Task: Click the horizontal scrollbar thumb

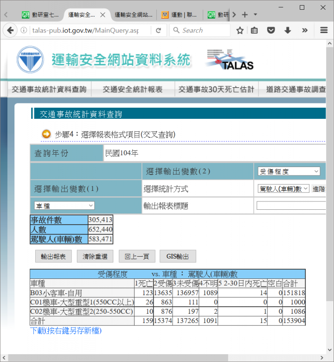Action: point(118,358)
